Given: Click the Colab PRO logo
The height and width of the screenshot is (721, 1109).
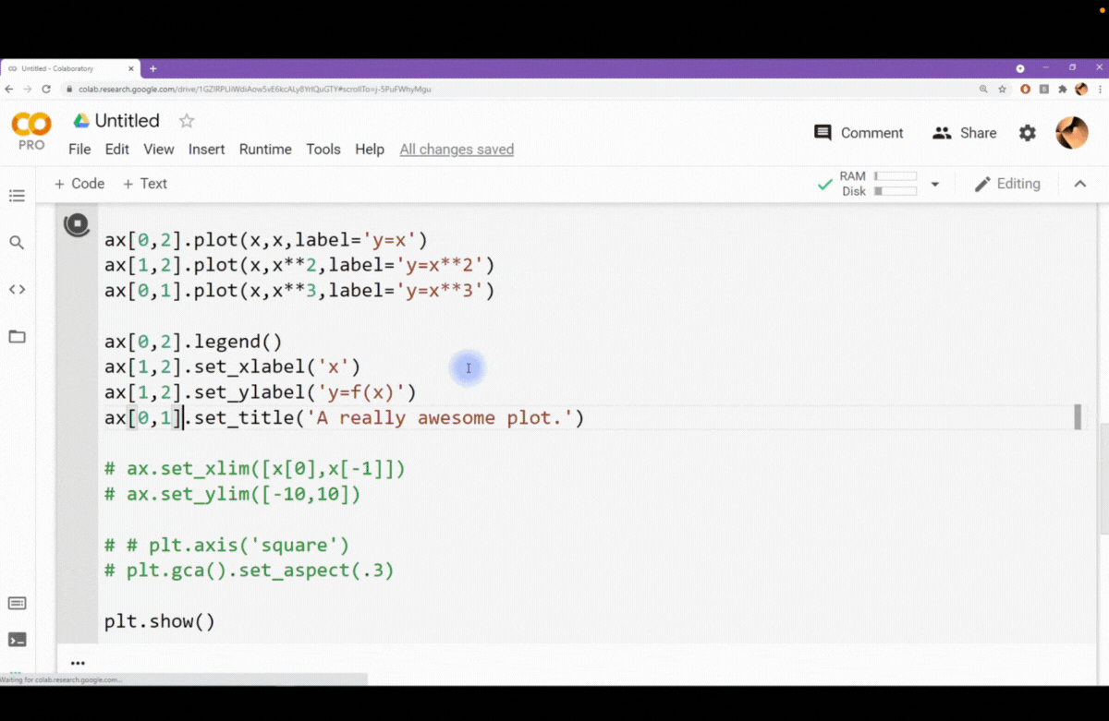Looking at the screenshot, I should tap(31, 130).
